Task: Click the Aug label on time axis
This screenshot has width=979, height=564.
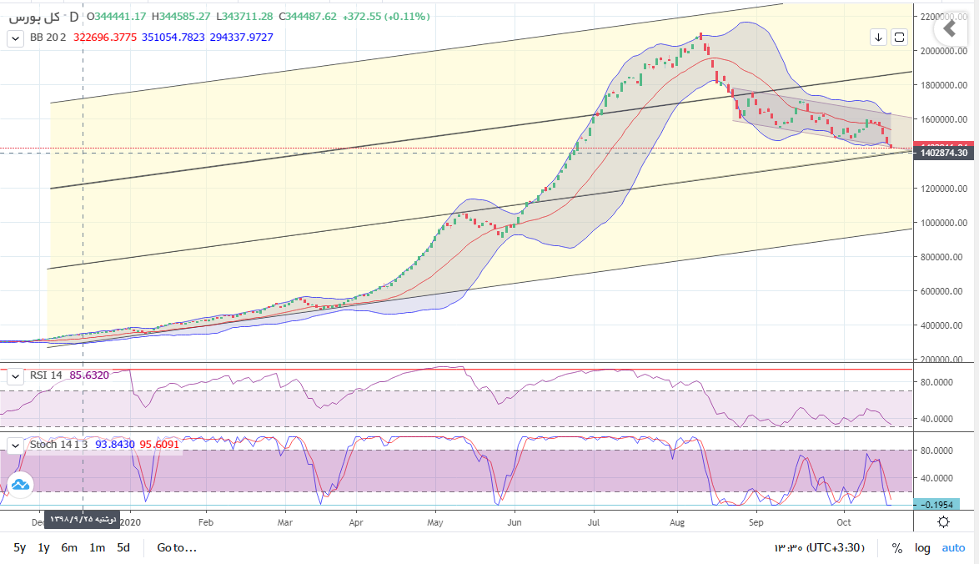Action: coord(677,522)
